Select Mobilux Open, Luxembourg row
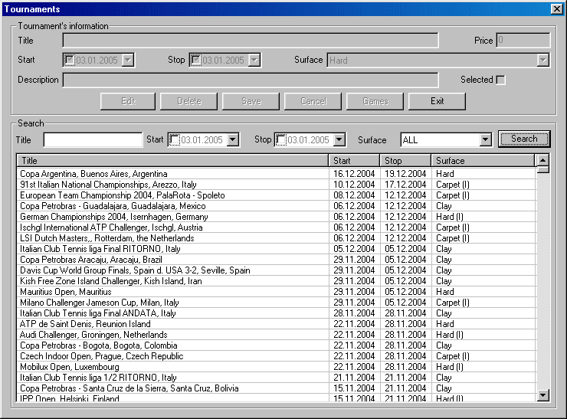 (x=276, y=367)
